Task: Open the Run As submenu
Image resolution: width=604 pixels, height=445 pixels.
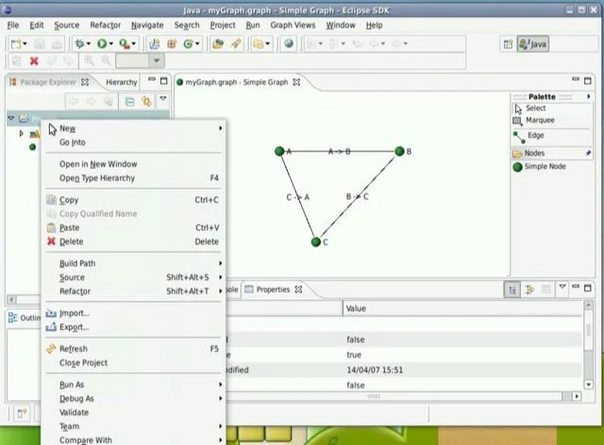Action: point(133,385)
